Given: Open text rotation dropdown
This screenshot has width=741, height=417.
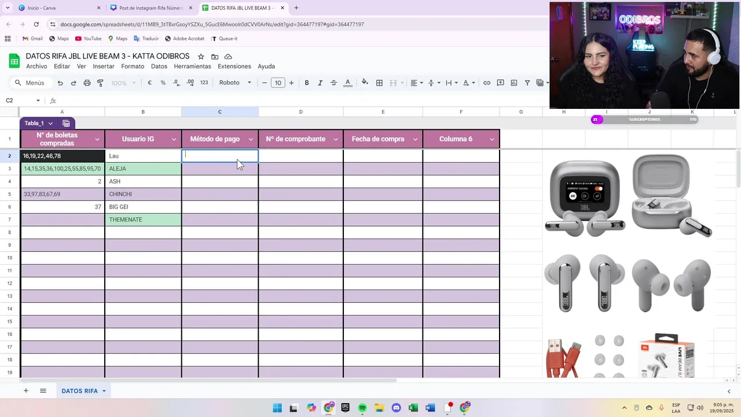Looking at the screenshot, I should pyautogui.click(x=469, y=83).
